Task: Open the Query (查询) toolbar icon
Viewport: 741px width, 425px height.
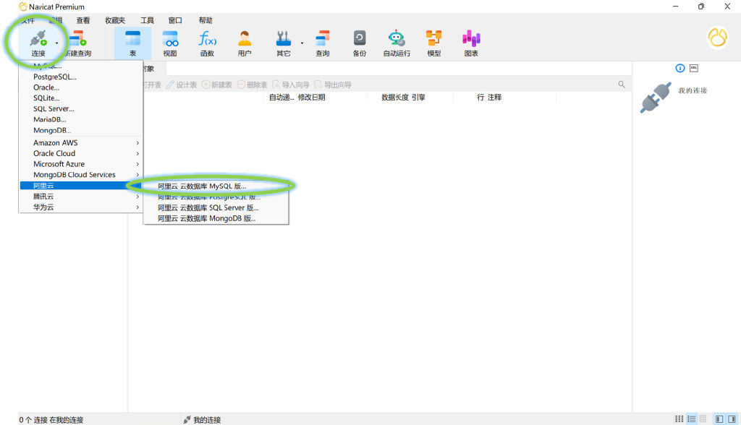Action: click(323, 39)
